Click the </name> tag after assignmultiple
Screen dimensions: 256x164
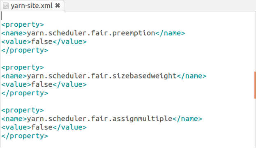click(x=187, y=119)
